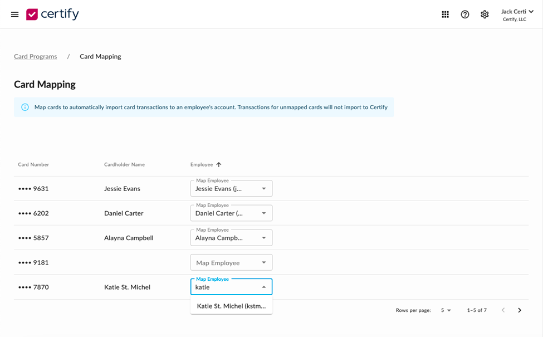The image size is (543, 337).
Task: Open the hamburger navigation menu
Action: coord(14,14)
